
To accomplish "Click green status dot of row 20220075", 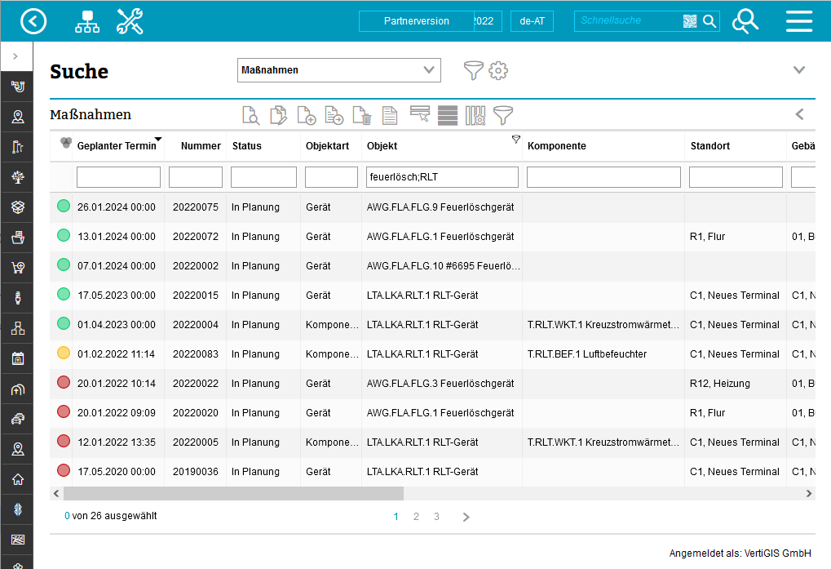I will coord(64,206).
